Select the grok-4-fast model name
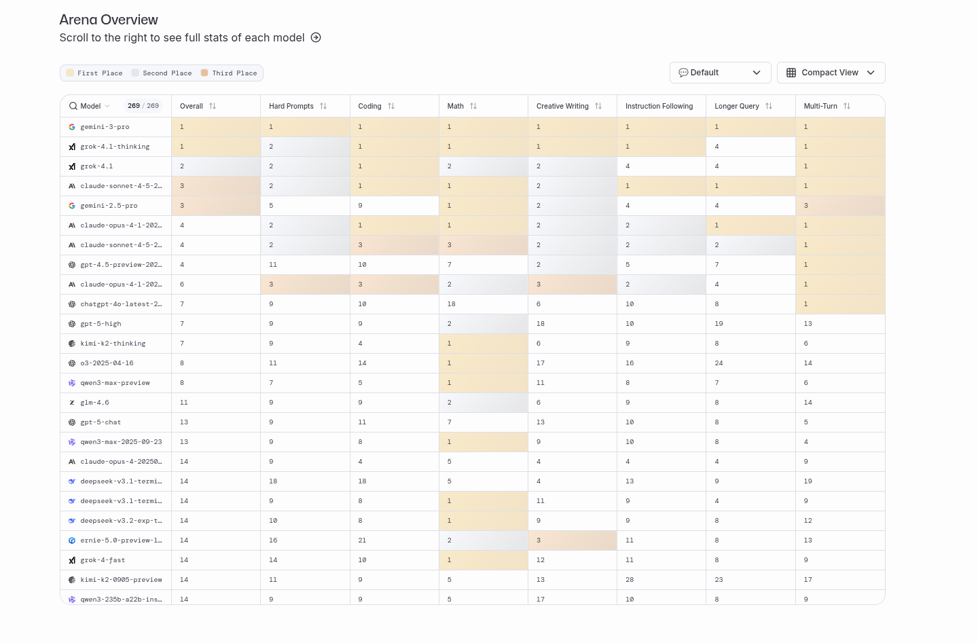This screenshot has height=643, width=978. pos(103,560)
